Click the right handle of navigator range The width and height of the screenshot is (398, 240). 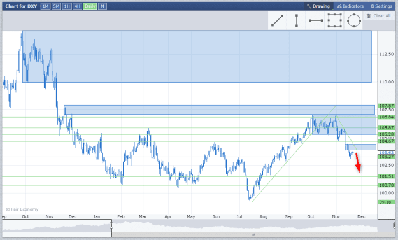pyautogui.click(x=394, y=225)
